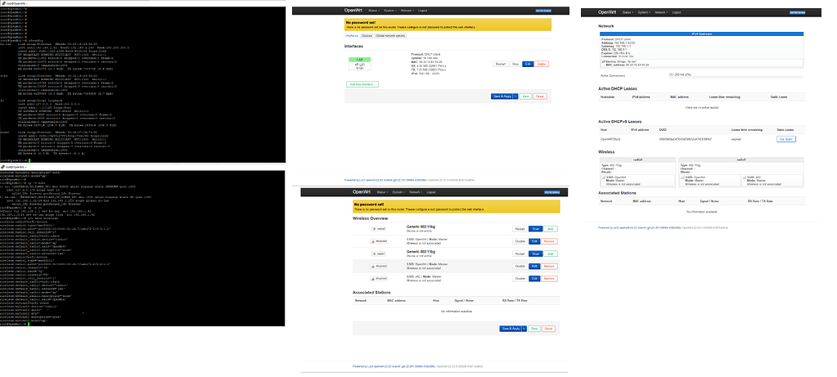
Task: Click the PuTTY icon in the top terminal title bar
Action: 2,4
